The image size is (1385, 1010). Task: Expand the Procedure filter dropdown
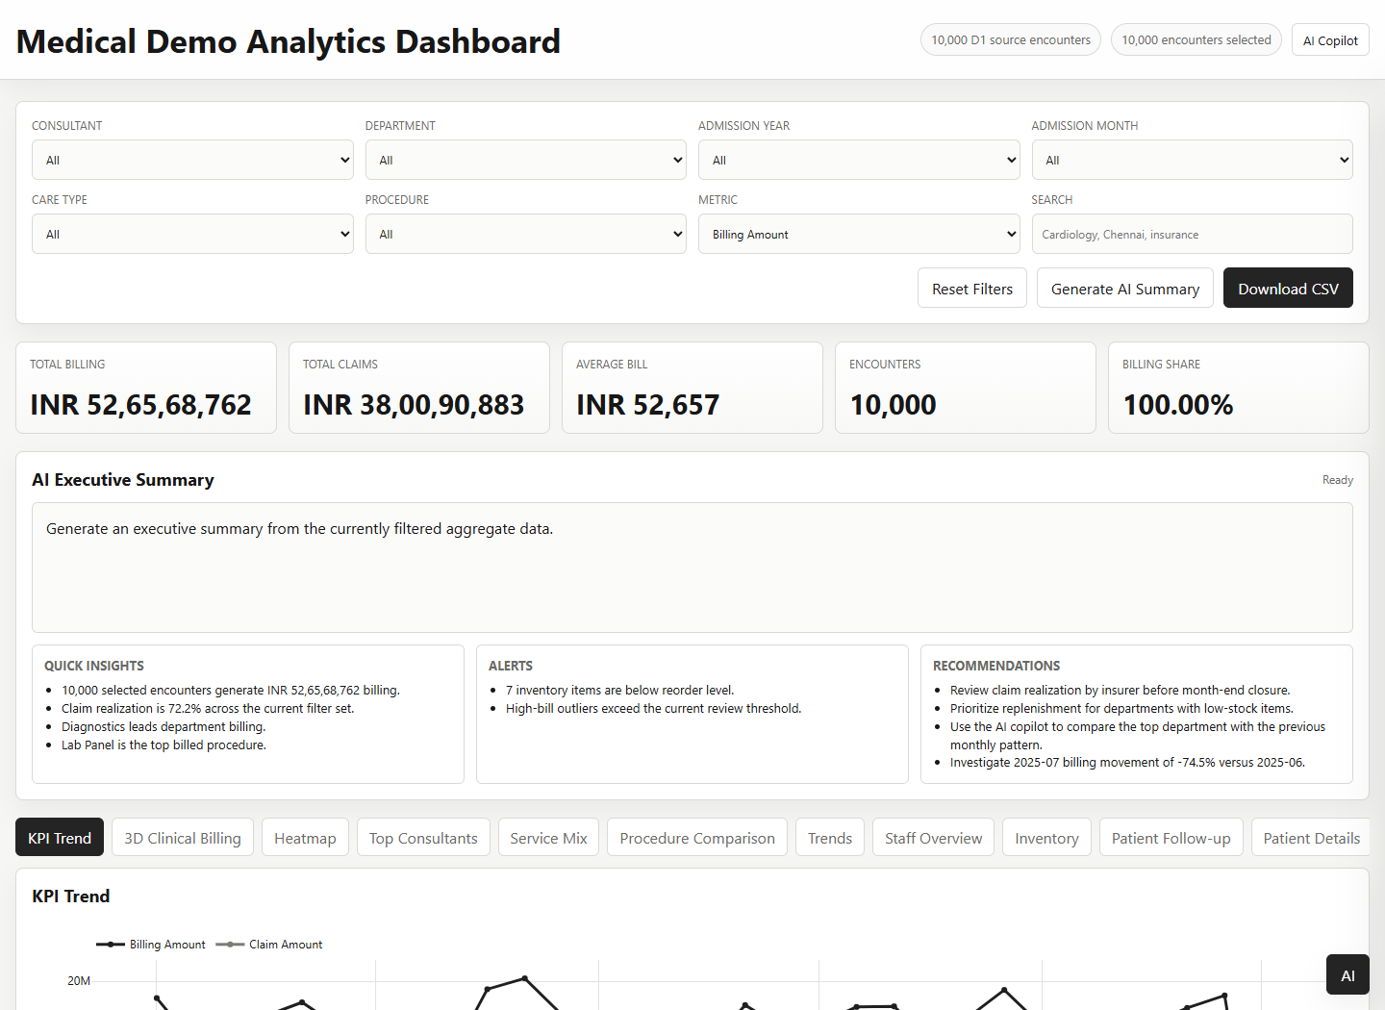(525, 234)
